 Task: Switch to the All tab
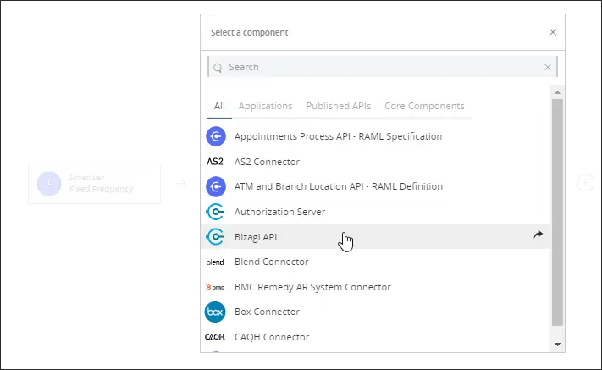point(219,106)
